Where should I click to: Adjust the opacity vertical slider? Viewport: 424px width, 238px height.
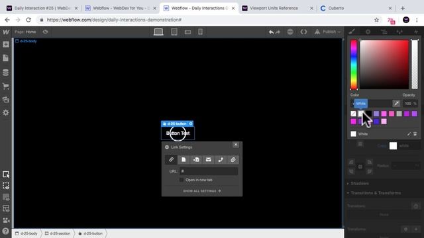pos(415,65)
